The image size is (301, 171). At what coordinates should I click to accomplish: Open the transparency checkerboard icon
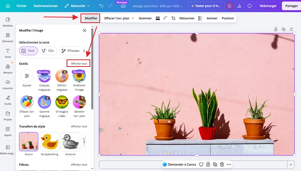click(201, 18)
